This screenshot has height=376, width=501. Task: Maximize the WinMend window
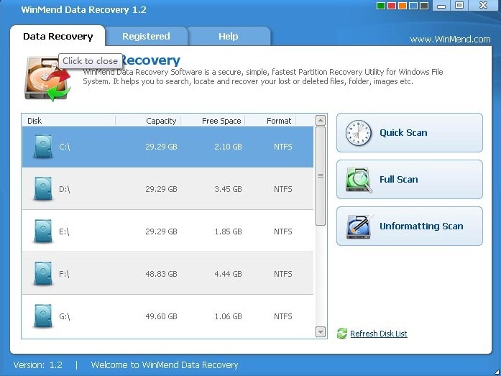click(459, 6)
